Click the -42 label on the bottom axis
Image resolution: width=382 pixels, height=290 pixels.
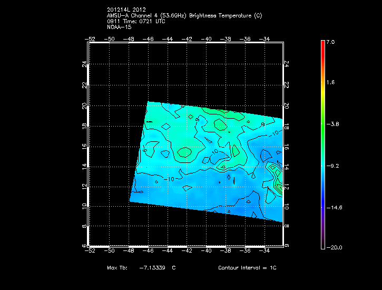[188, 251]
